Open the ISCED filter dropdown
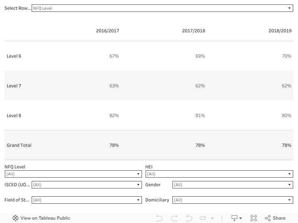This screenshot has width=298, height=223. [86, 185]
